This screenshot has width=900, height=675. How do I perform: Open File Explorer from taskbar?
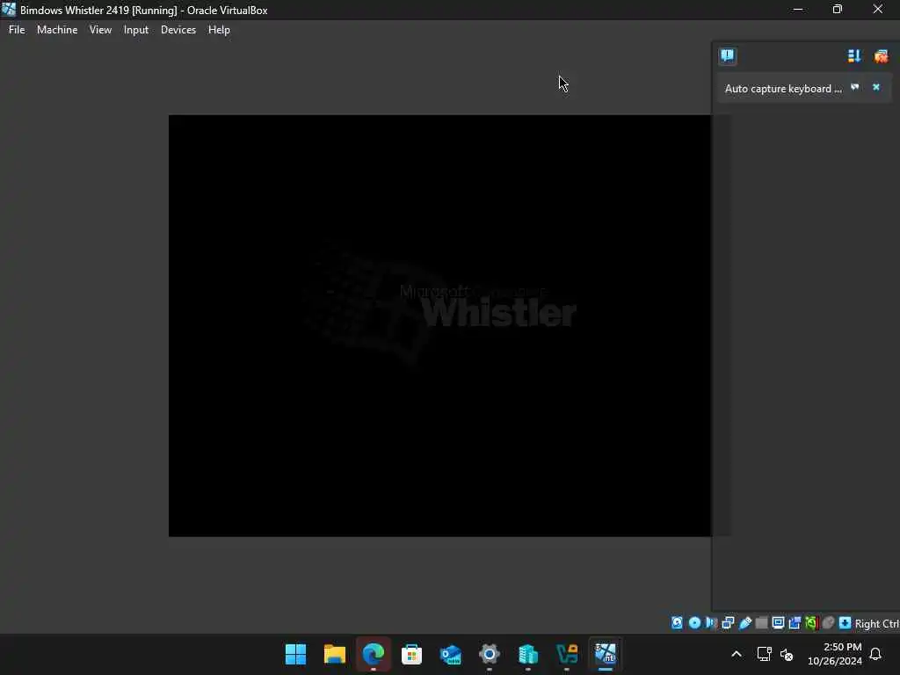tap(335, 654)
